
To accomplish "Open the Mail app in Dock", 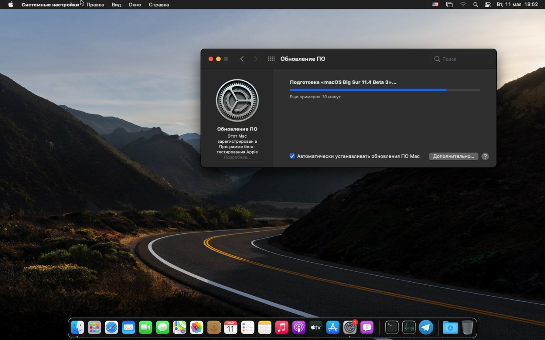I will coord(128,327).
